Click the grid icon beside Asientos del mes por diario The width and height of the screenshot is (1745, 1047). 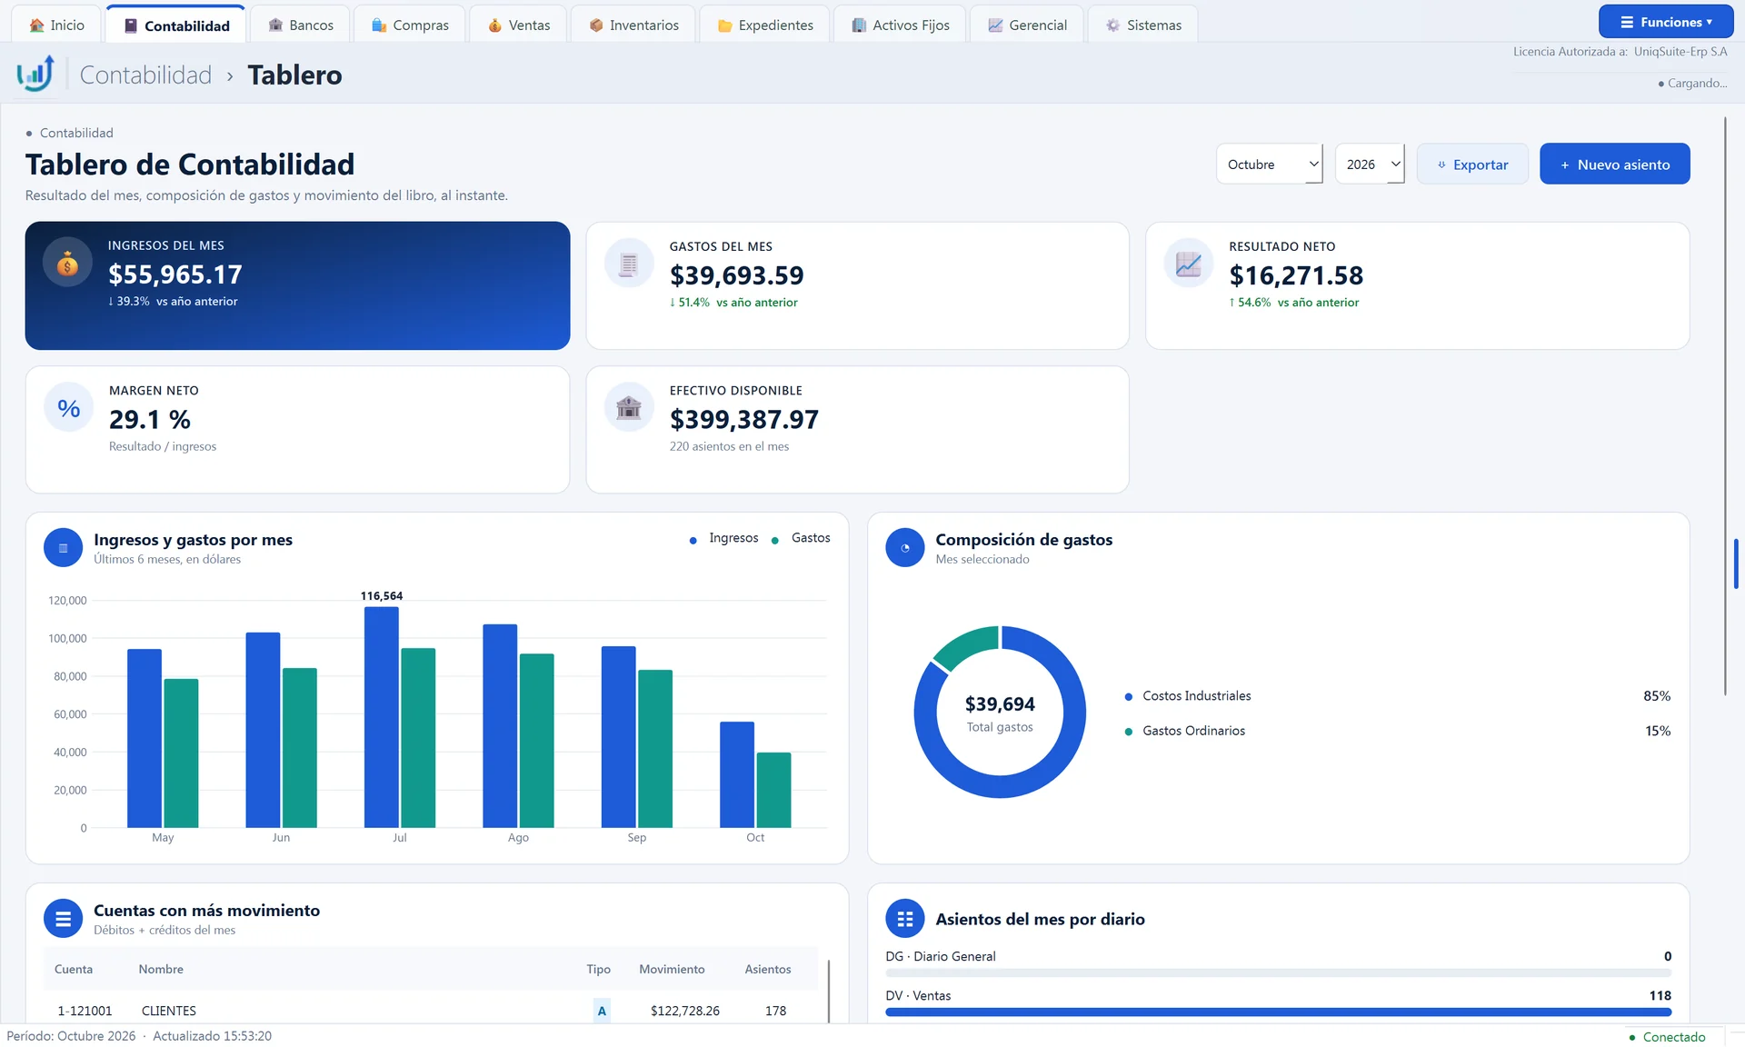(905, 919)
